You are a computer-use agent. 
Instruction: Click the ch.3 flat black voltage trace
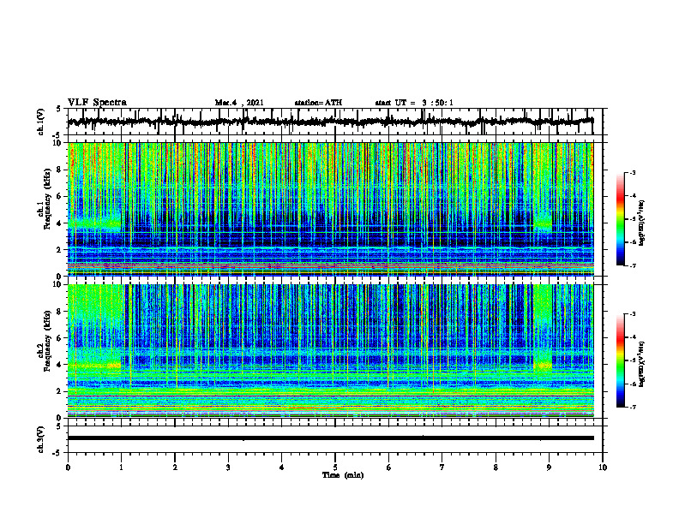click(331, 438)
